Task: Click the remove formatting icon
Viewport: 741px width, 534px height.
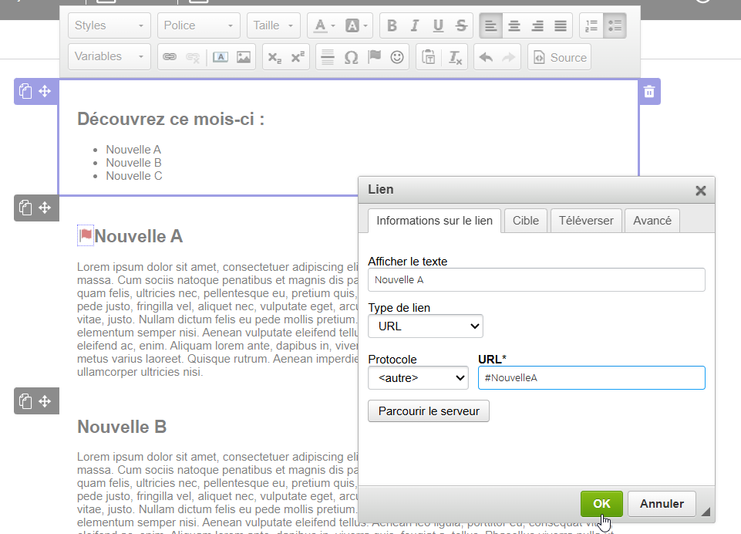Action: pos(456,57)
